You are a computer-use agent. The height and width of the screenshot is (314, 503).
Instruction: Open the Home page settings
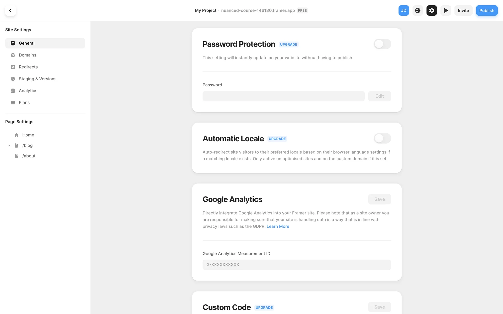click(28, 135)
